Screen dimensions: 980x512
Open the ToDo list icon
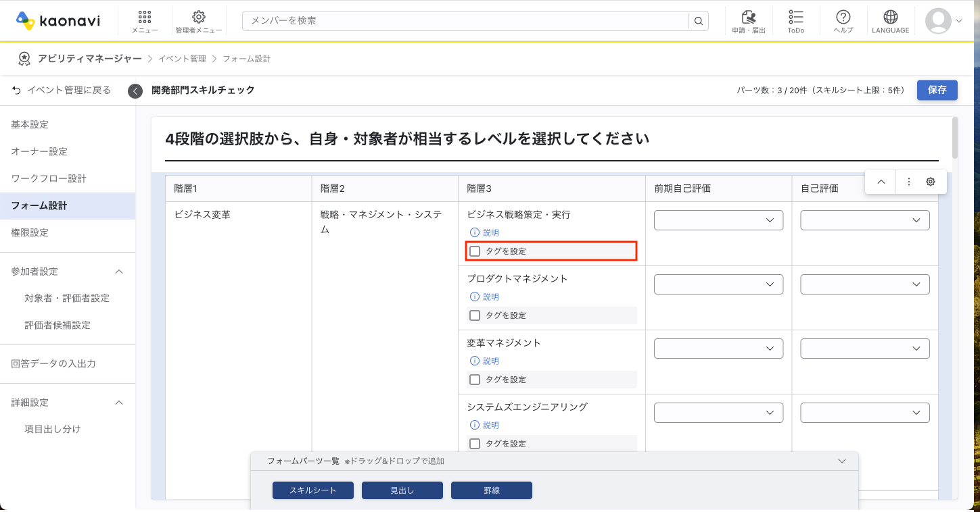795,20
